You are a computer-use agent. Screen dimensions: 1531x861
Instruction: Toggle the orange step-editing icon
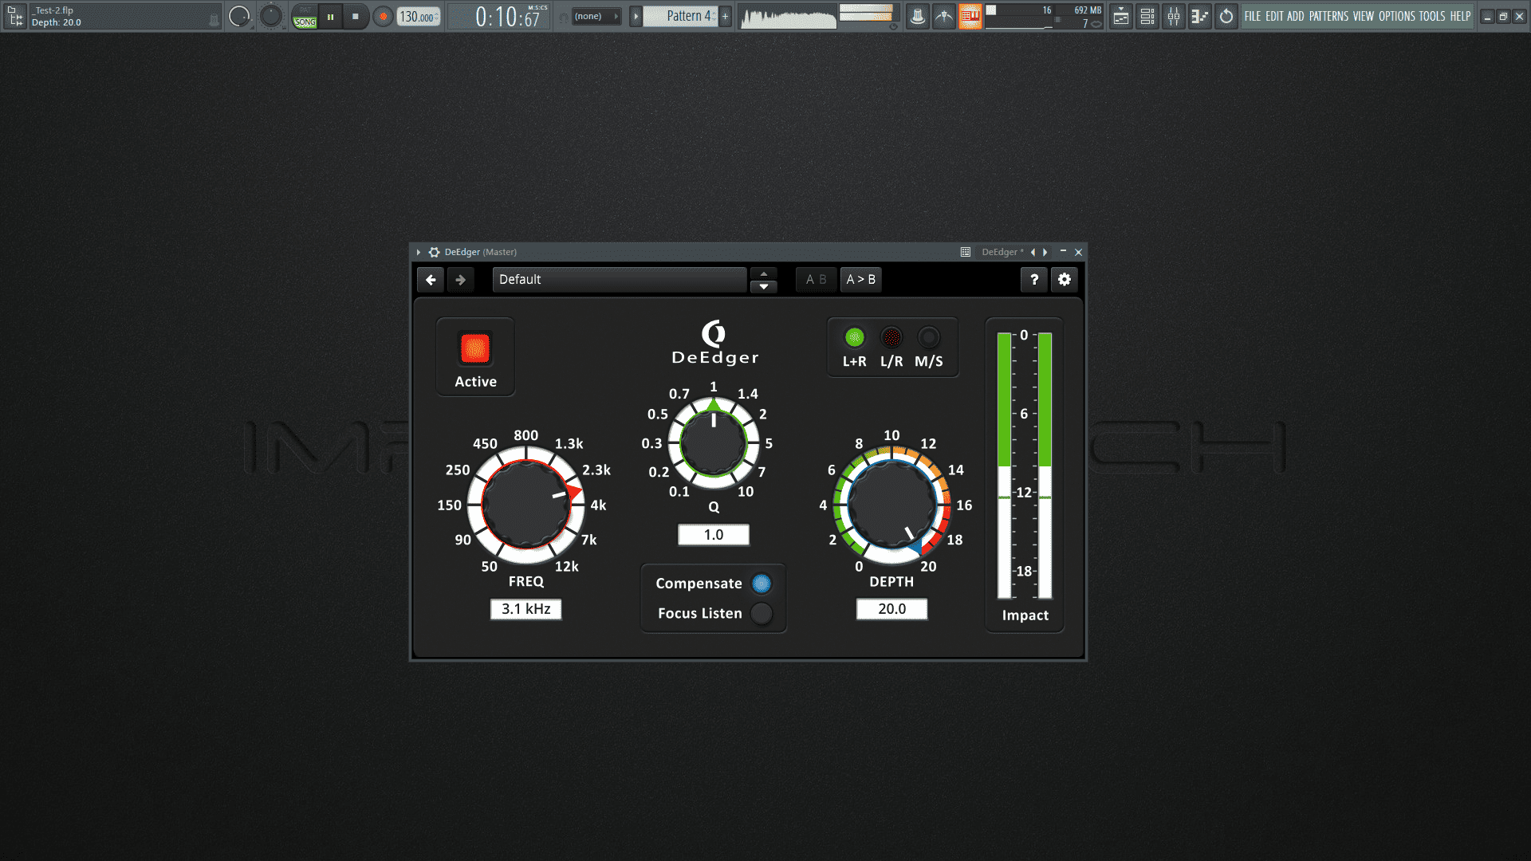(970, 16)
